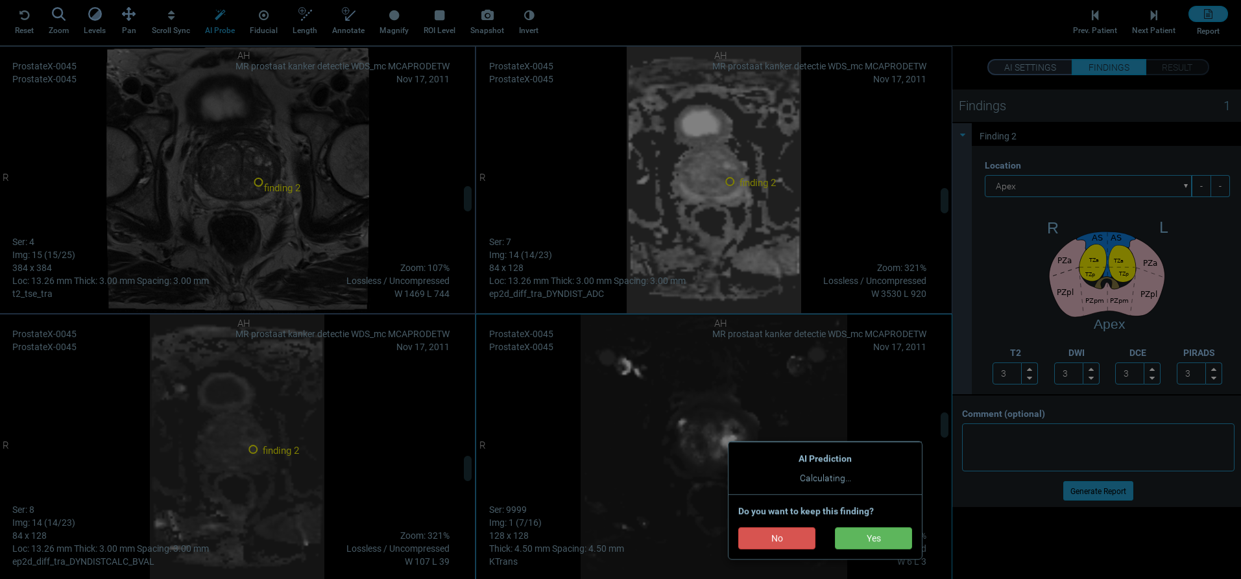
Task: Click the Reset tool icon
Action: pos(24,16)
